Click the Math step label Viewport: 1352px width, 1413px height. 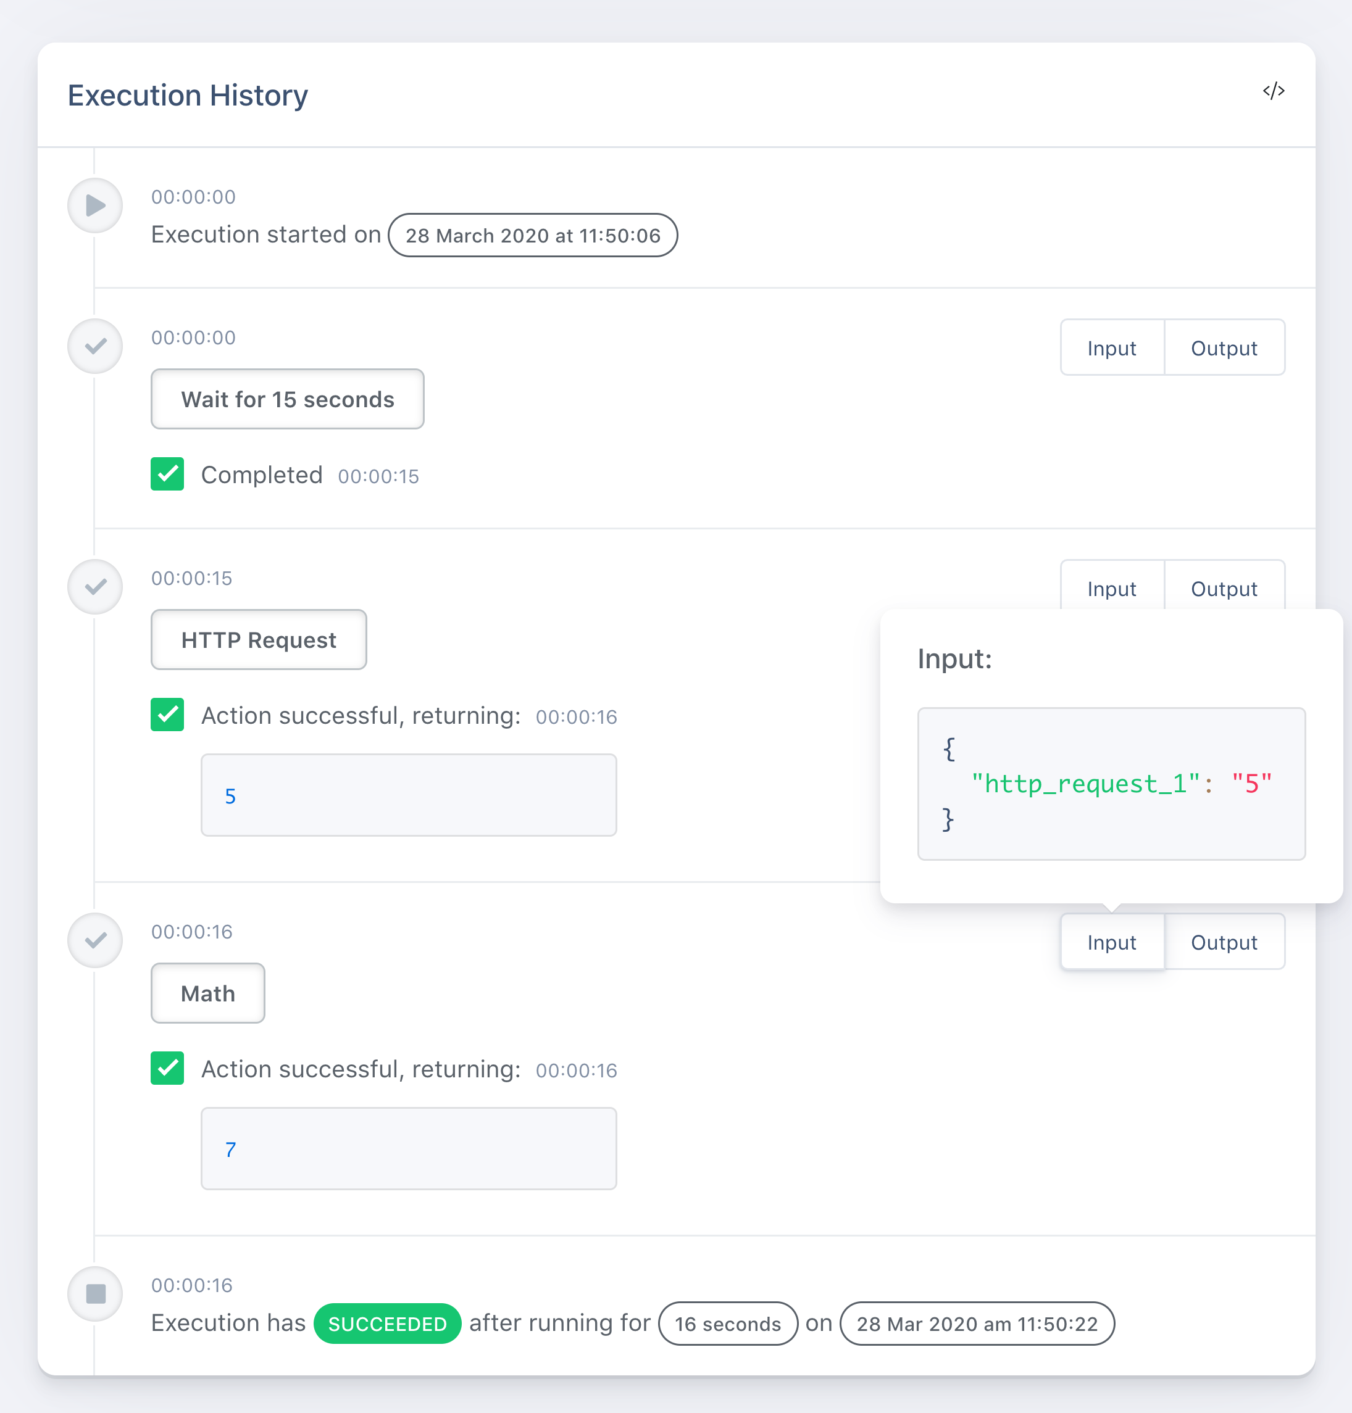tap(207, 993)
